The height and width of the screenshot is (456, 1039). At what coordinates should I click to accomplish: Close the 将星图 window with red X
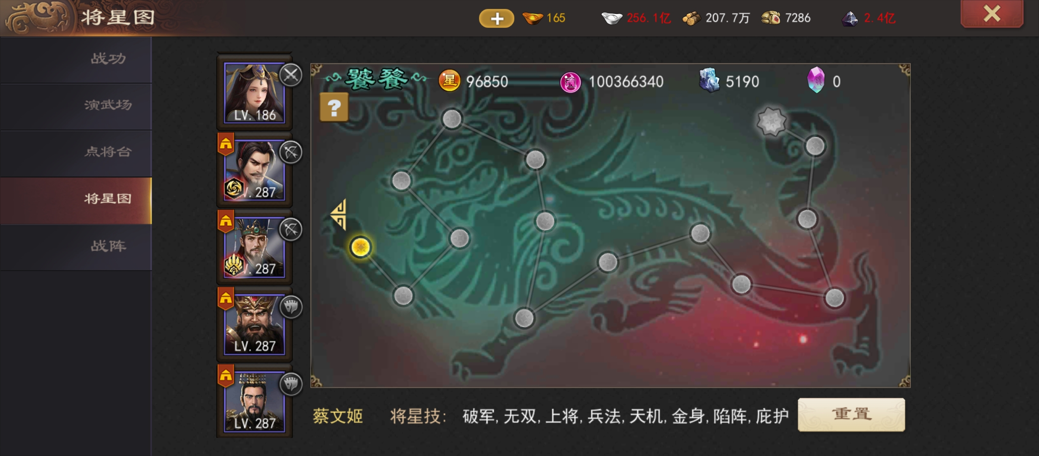click(x=992, y=14)
